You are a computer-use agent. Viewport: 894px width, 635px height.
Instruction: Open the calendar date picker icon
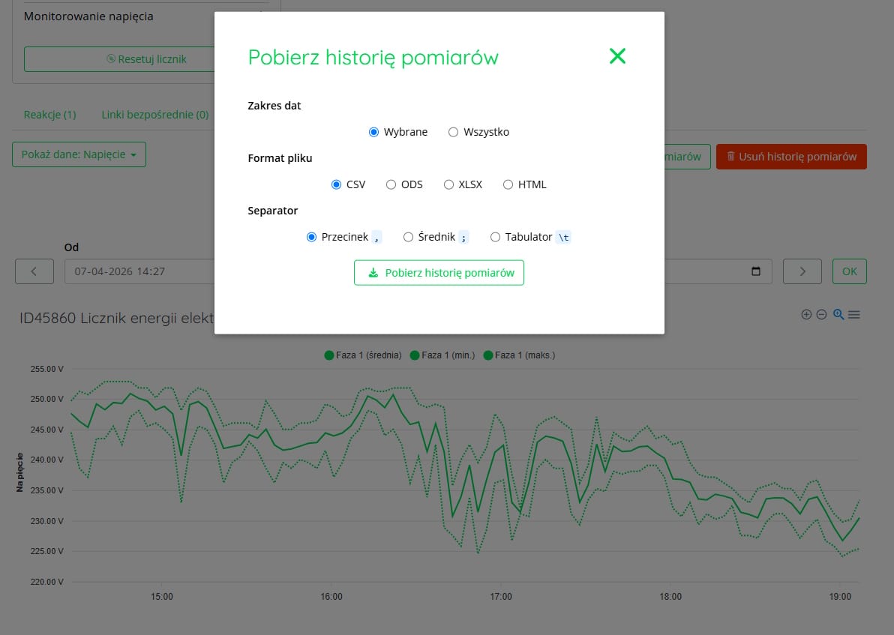[x=757, y=271]
